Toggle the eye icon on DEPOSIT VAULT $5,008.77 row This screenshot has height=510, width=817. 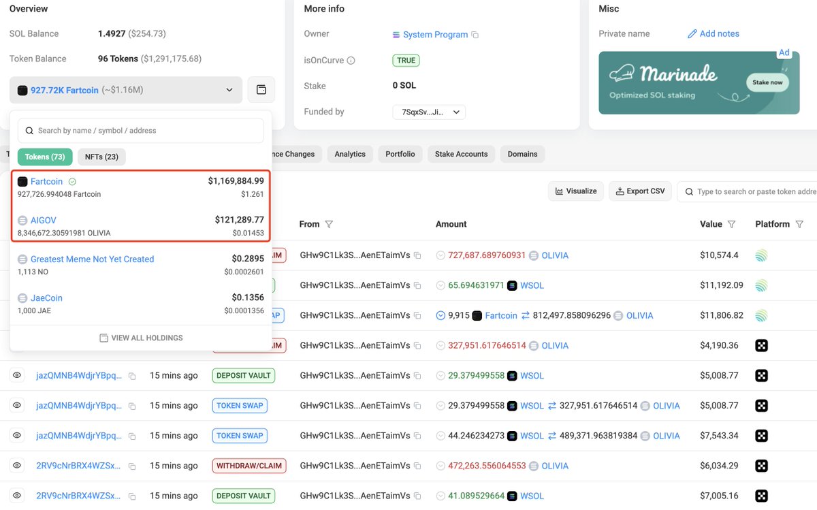pyautogui.click(x=17, y=375)
